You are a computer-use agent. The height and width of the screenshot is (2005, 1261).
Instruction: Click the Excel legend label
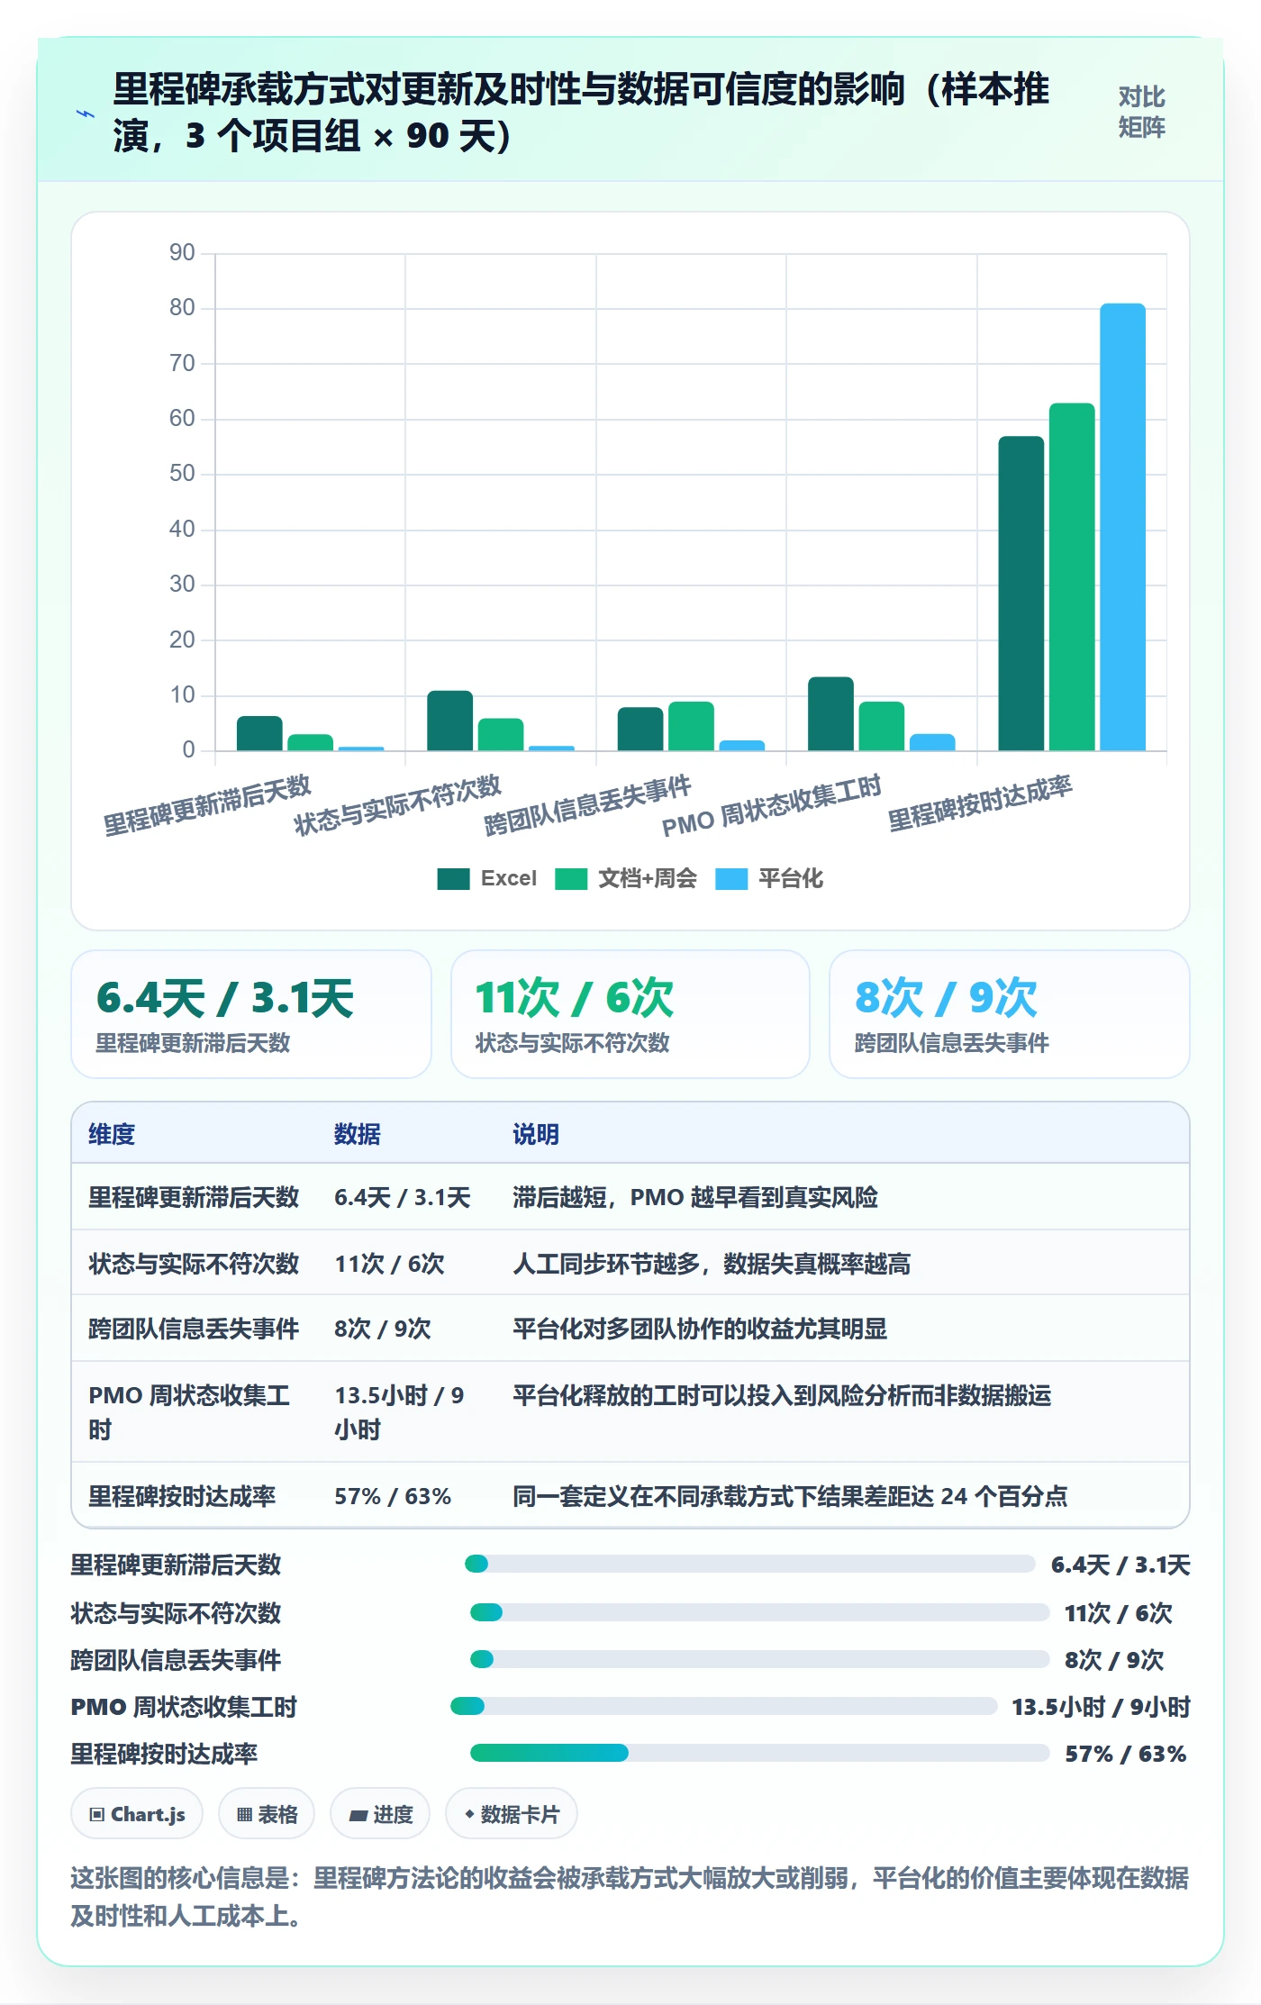tap(508, 879)
